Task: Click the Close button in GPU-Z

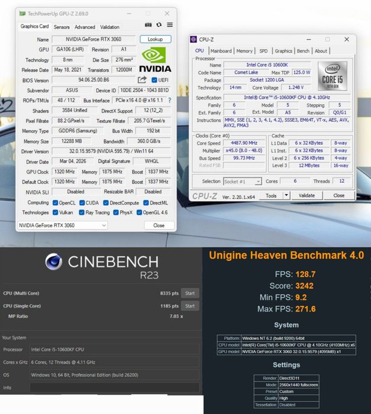Action: pos(159,225)
